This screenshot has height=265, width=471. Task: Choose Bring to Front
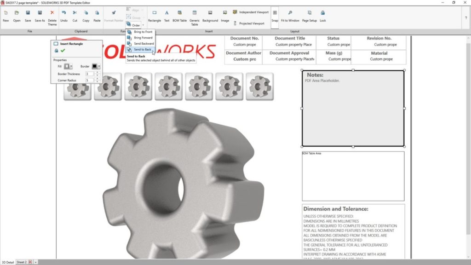point(140,32)
